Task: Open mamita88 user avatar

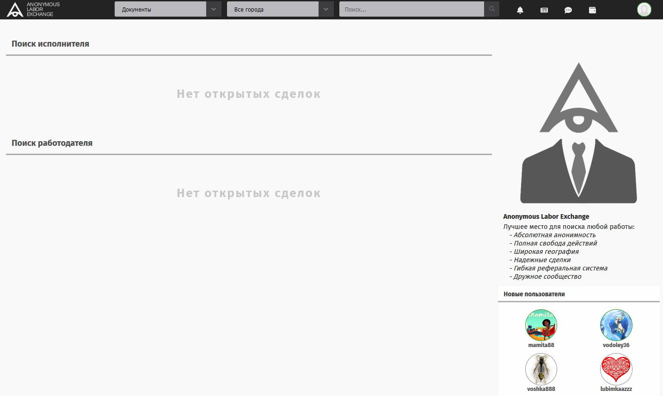Action: point(541,325)
